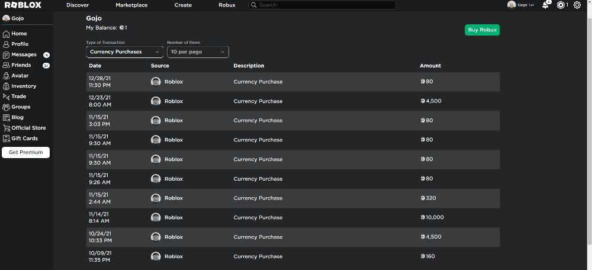This screenshot has width=592, height=270.
Task: Click Roblox source name in 11/15/21 3:03 PM row
Action: (x=173, y=120)
